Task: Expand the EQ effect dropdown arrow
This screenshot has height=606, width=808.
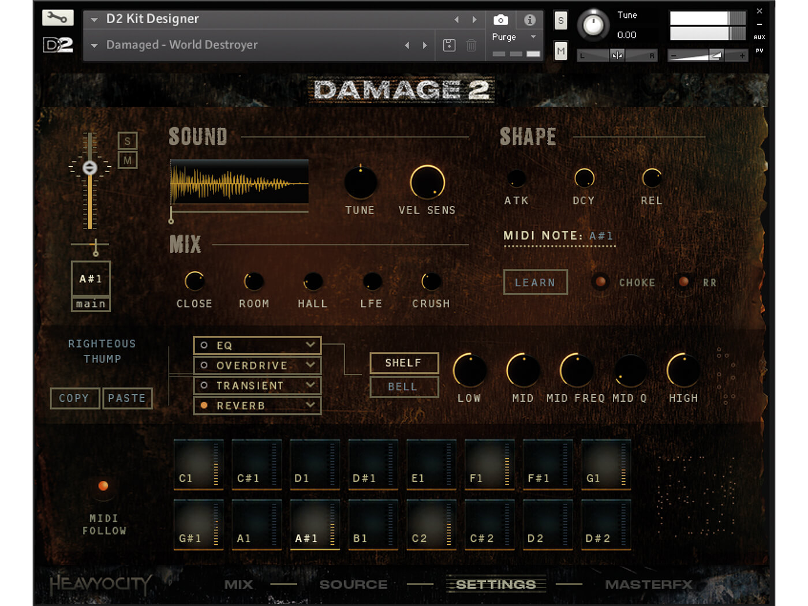Action: 311,345
